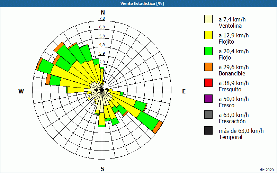This screenshot has height=173, width=277.
Task: Click the Ventolina legend label
Action: (230, 26)
